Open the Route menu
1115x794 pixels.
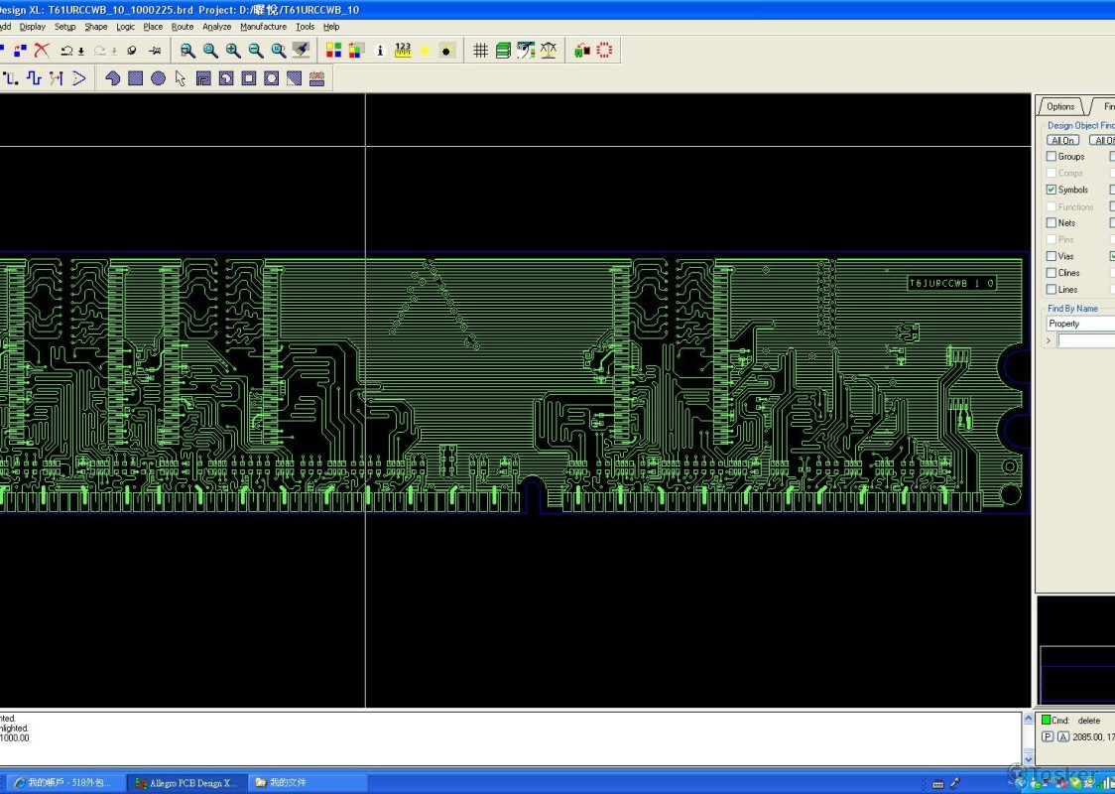[x=183, y=27]
